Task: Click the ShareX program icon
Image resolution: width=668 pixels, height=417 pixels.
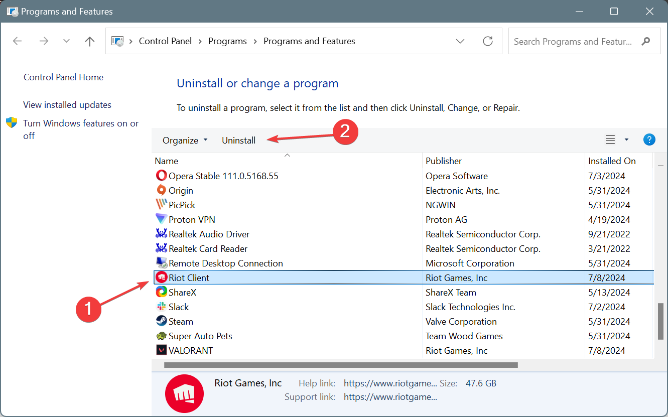Action: [161, 292]
